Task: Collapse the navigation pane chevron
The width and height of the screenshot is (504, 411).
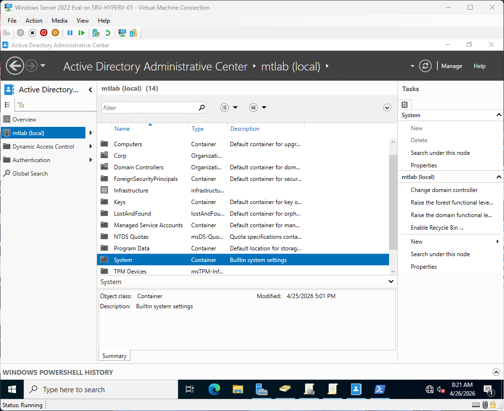Action: pos(90,90)
